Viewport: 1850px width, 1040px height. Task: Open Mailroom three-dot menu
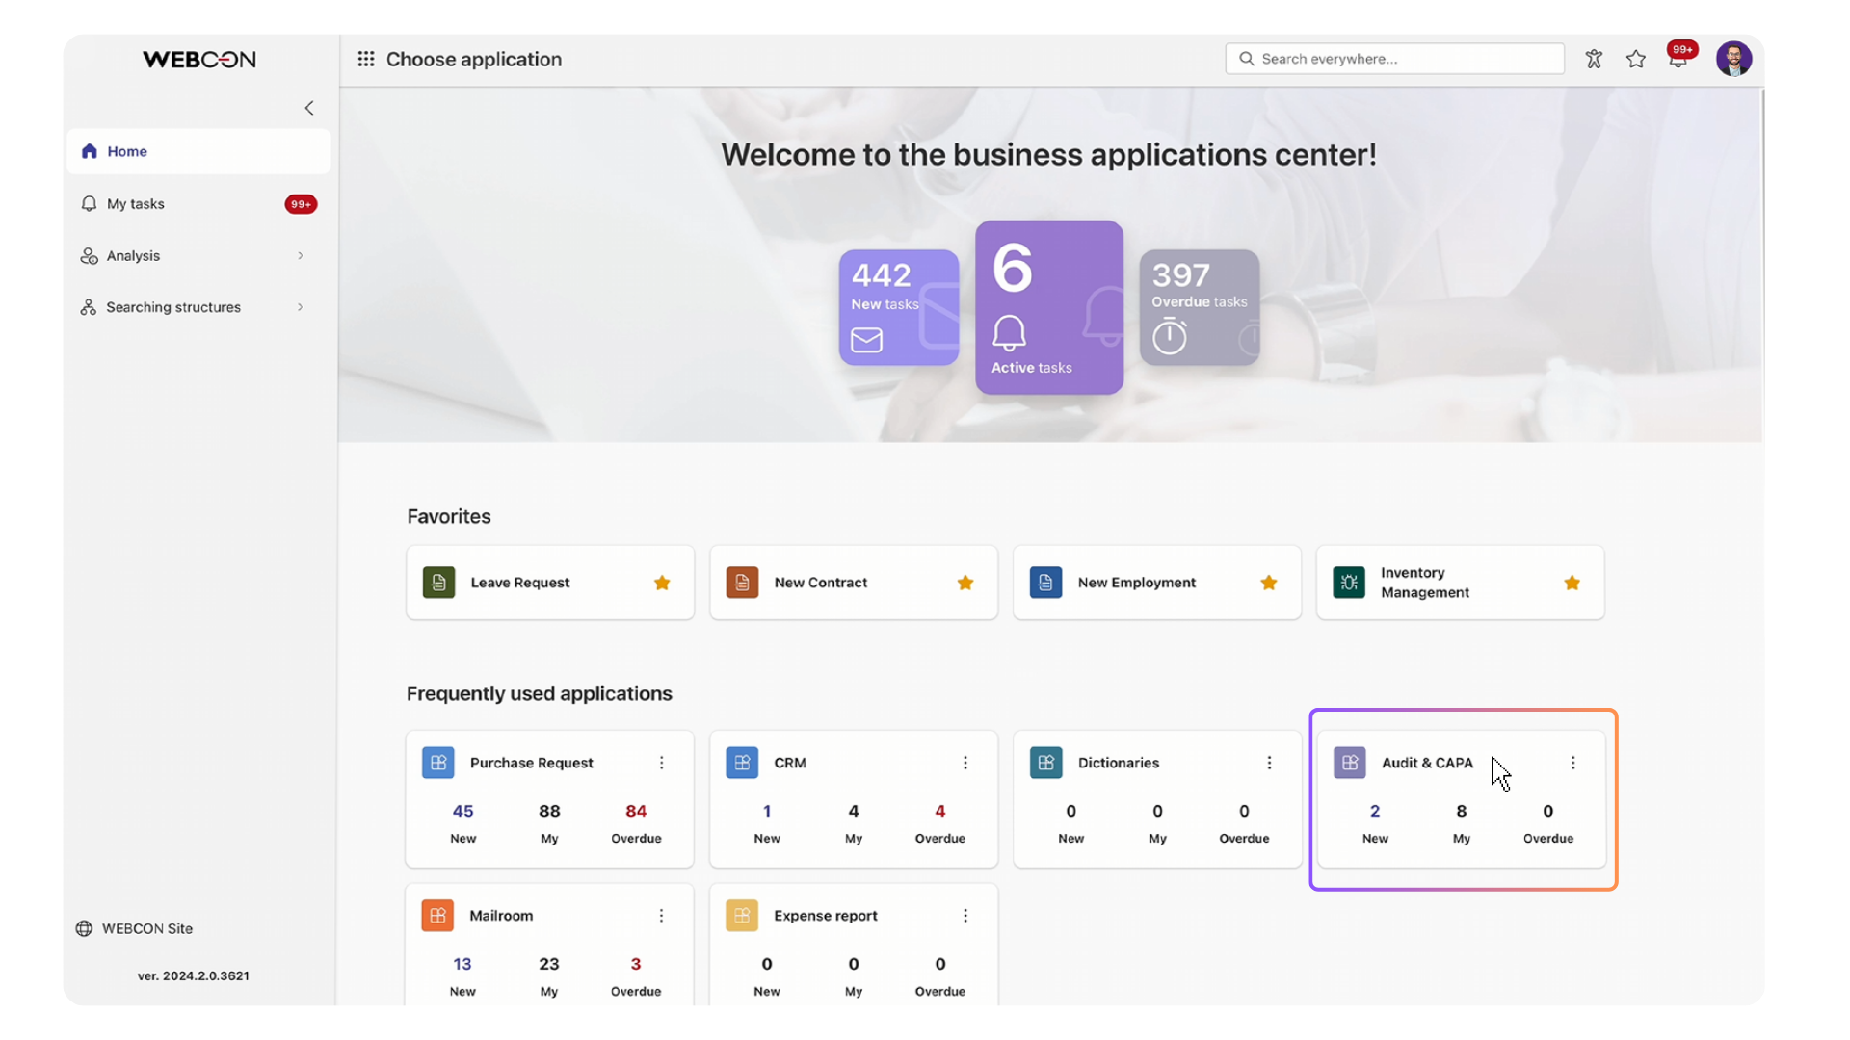click(661, 916)
